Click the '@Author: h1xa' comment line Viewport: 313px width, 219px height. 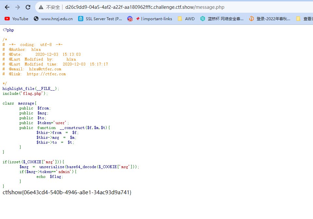click(21, 50)
